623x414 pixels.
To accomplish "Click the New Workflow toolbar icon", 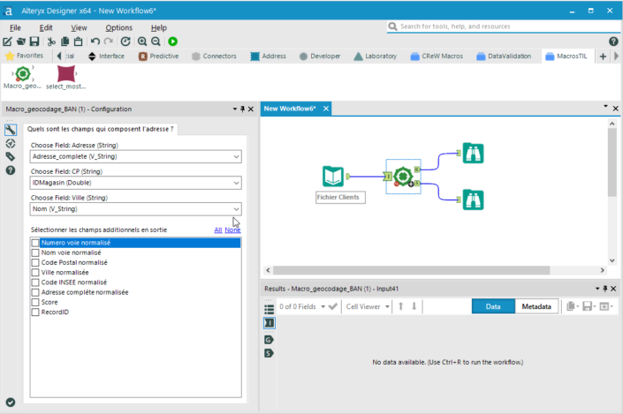I will tap(8, 41).
